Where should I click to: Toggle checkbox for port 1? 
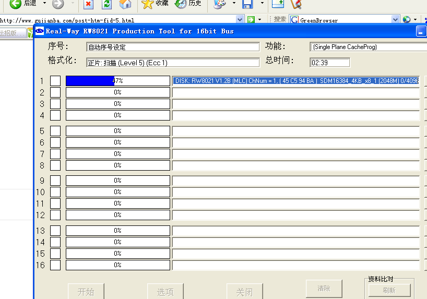pos(55,81)
